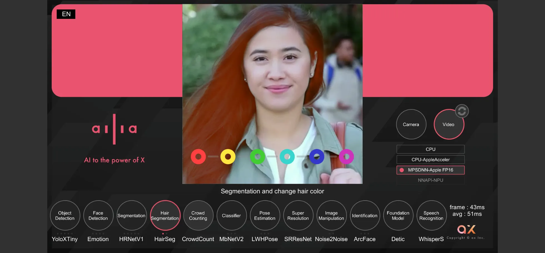
Task: Click the YoloXTiny model name
Action: 65,239
